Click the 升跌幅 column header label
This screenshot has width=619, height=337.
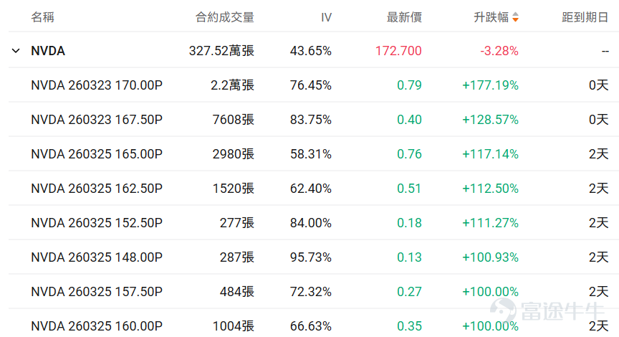(x=491, y=17)
